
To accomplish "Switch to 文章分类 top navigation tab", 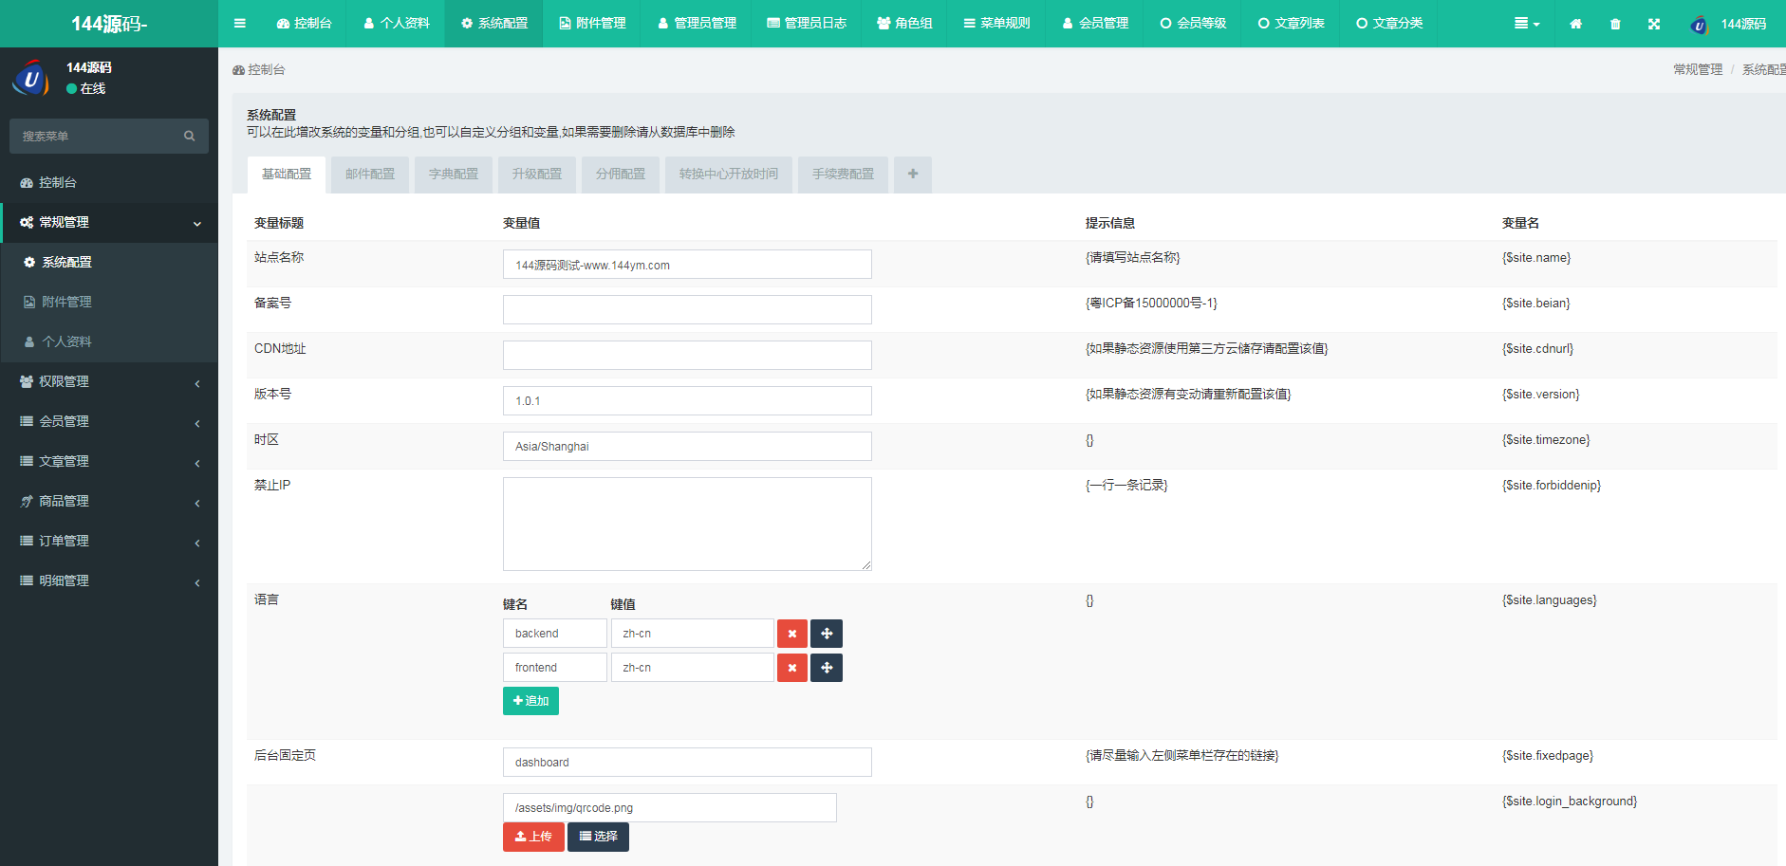I will [1389, 24].
